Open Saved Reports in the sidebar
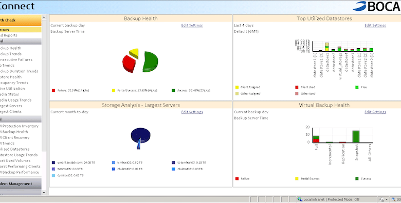Screen dimensions: 401x203 9,35
